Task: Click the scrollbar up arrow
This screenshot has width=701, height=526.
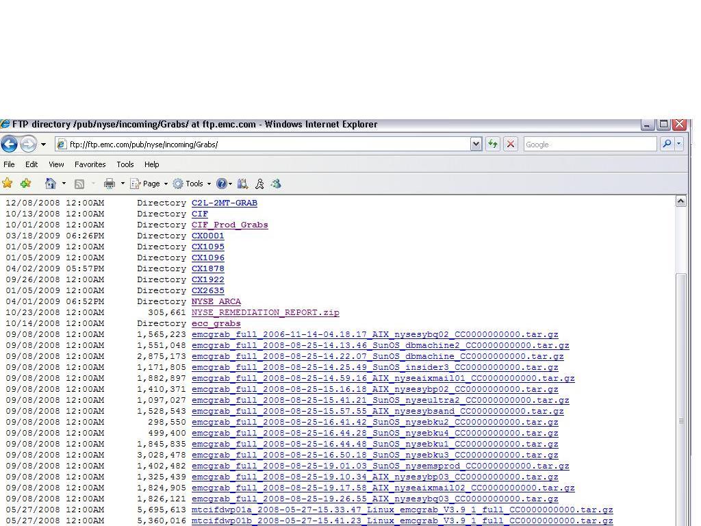Action: [x=681, y=201]
